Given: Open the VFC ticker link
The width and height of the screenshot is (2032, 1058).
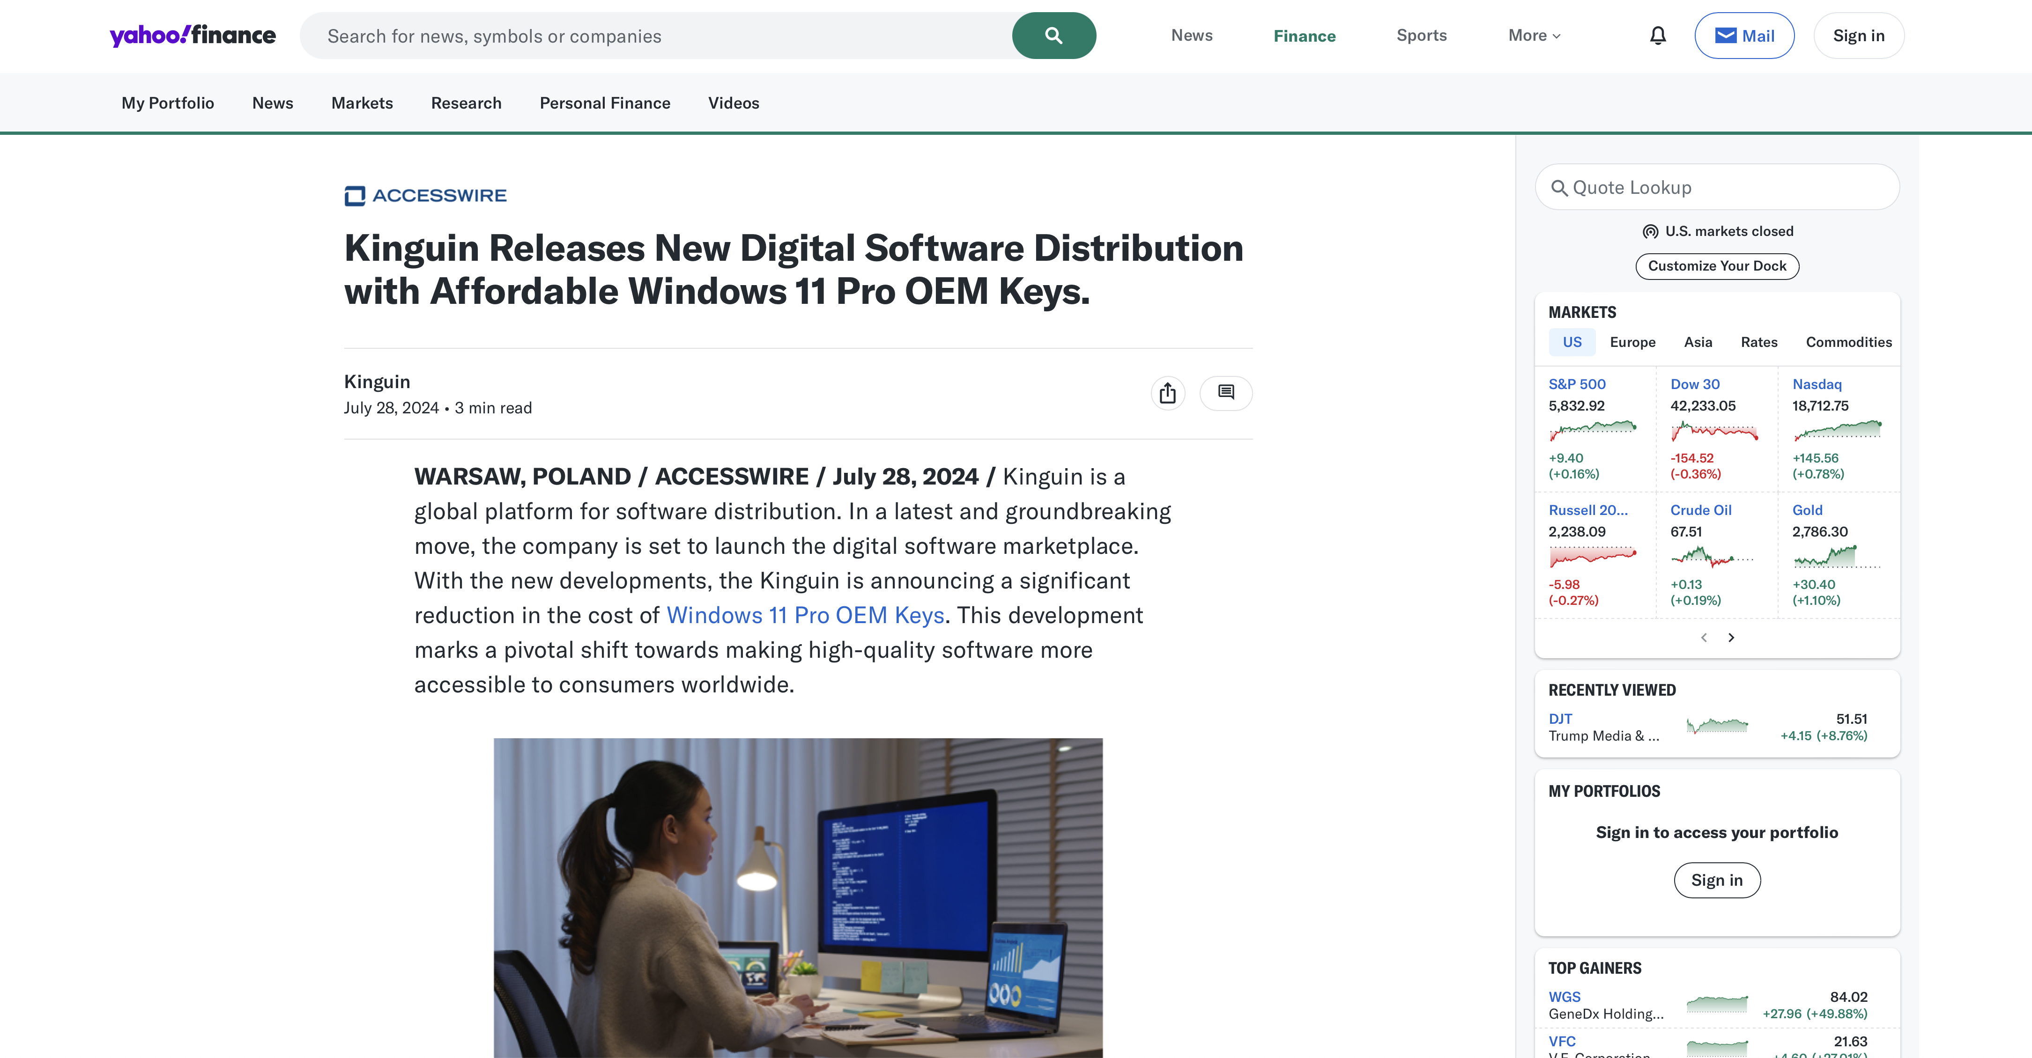Looking at the screenshot, I should [1562, 1042].
